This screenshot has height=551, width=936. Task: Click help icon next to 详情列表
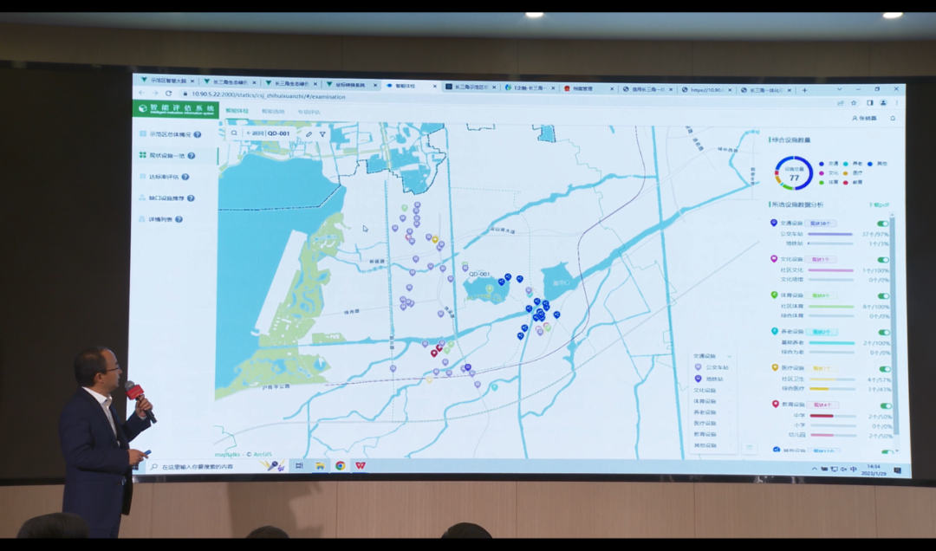pos(179,219)
